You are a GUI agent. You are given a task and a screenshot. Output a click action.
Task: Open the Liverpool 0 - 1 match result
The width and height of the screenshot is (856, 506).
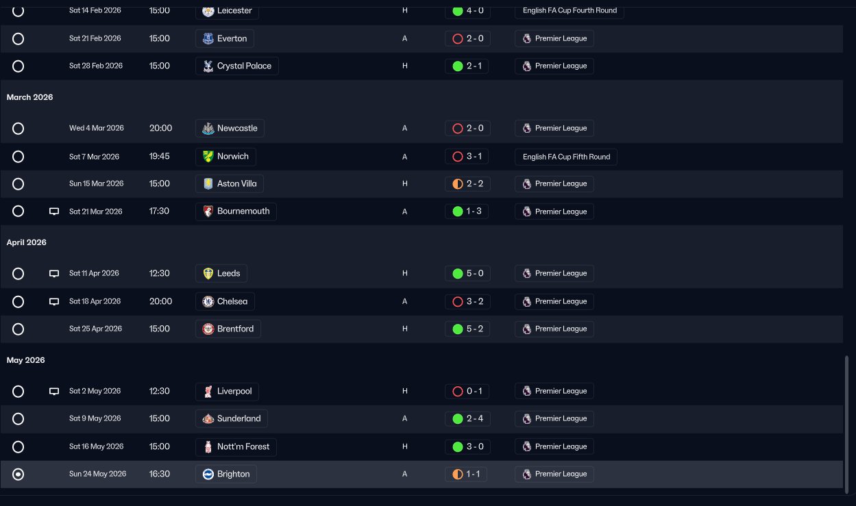467,391
